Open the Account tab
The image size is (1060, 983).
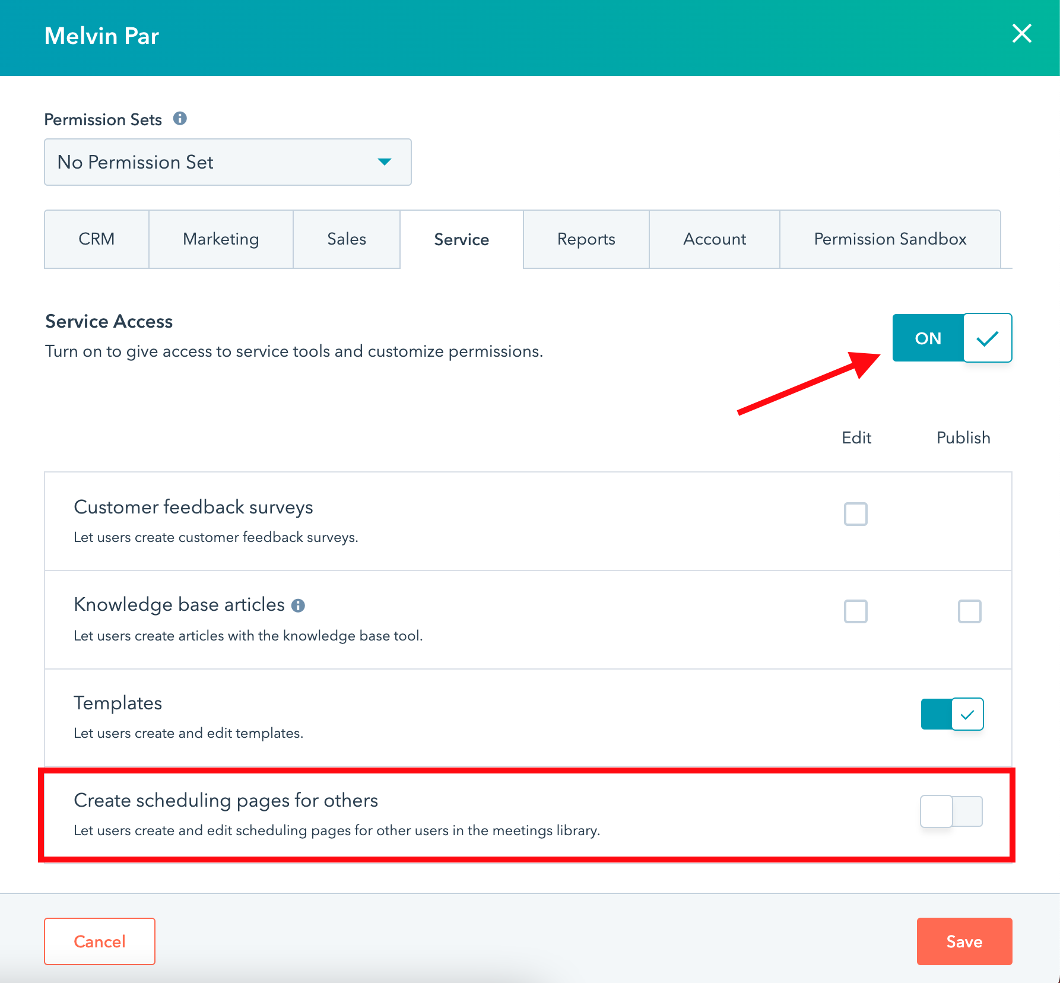tap(715, 239)
